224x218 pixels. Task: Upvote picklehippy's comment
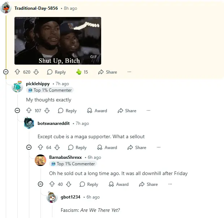point(29,111)
